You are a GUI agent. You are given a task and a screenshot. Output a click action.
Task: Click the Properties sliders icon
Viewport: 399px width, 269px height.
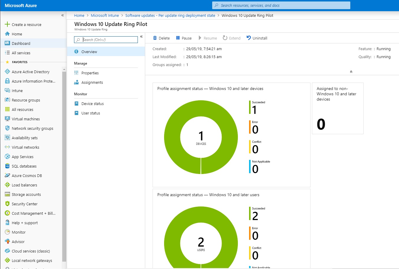pos(76,73)
